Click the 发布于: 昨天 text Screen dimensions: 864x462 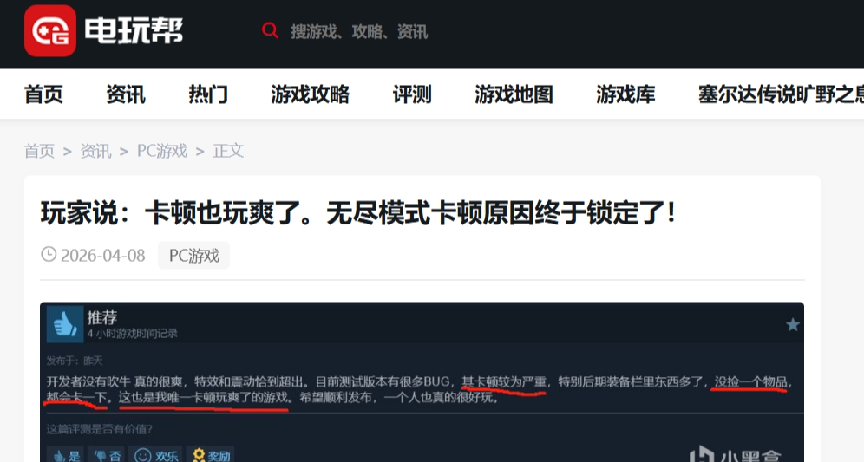click(x=75, y=361)
